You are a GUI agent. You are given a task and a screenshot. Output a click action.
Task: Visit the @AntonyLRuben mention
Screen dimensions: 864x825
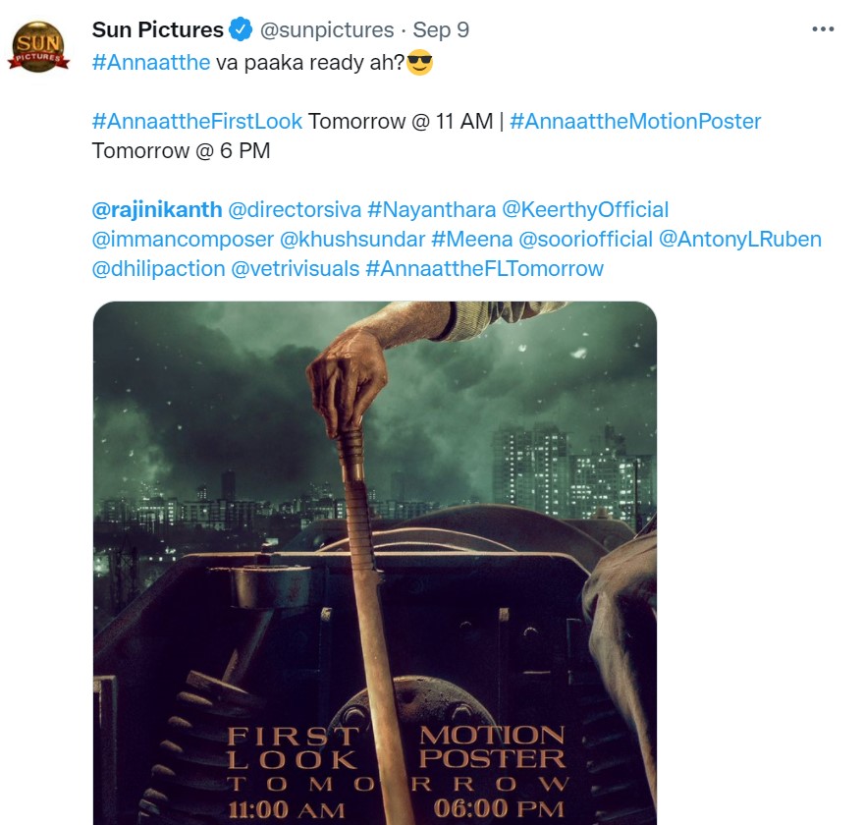pos(740,240)
